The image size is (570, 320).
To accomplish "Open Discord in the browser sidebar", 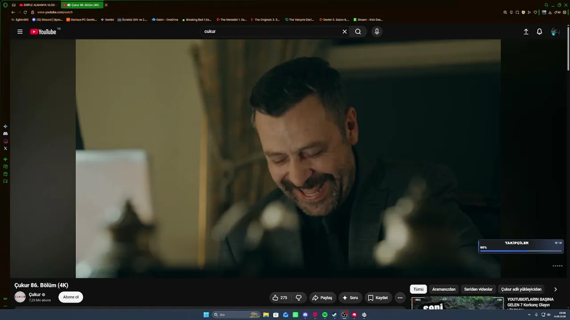I will (5, 134).
